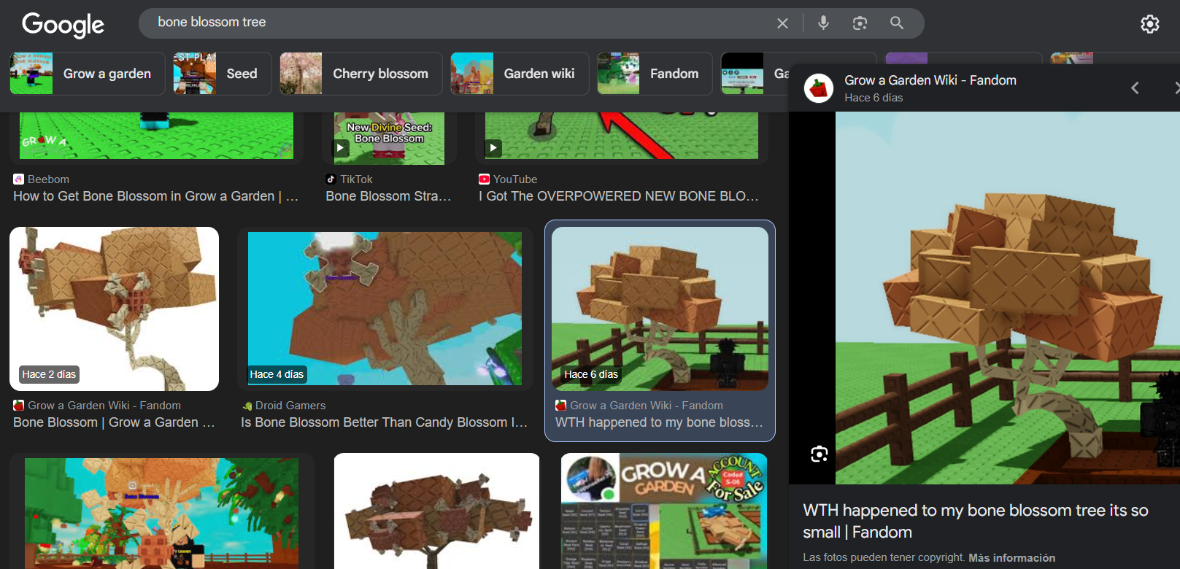
Task: Select the 'Fandom' filter chip
Action: tap(655, 74)
